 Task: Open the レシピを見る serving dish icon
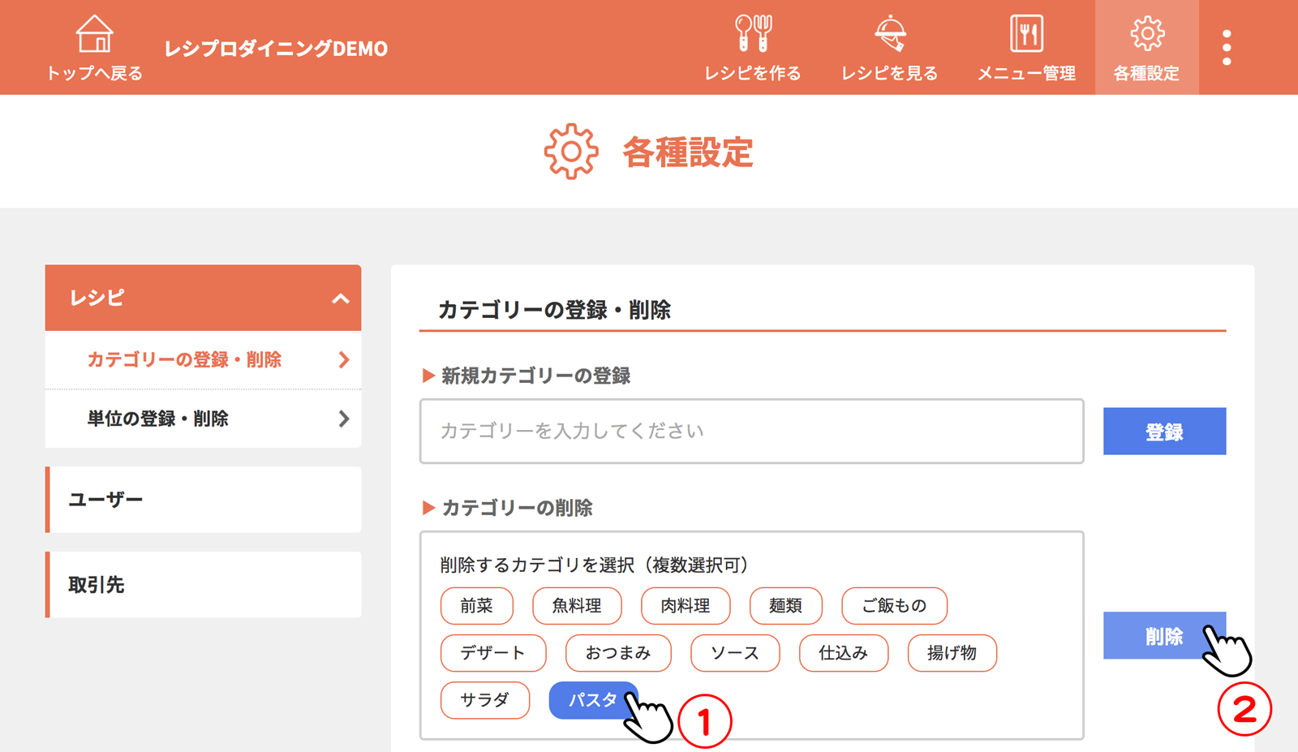point(890,34)
